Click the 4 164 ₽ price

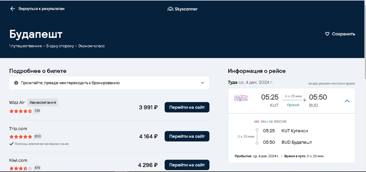click(x=149, y=136)
